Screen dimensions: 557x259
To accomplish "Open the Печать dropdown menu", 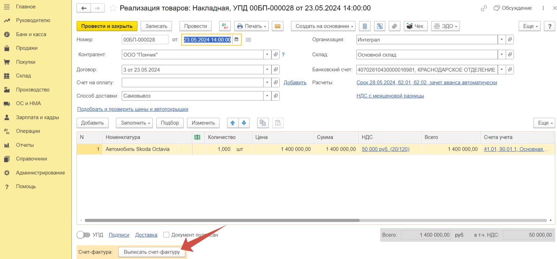I will click(251, 26).
